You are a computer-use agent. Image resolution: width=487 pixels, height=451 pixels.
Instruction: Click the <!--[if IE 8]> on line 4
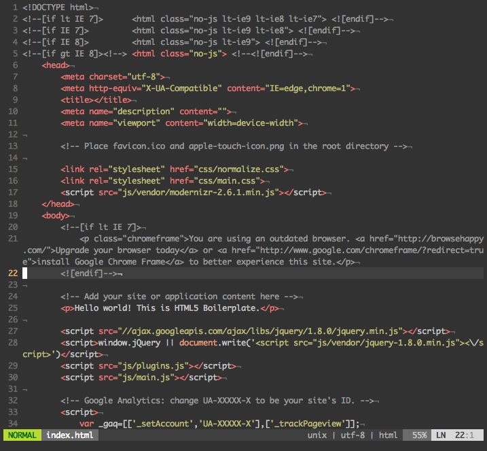[56, 42]
